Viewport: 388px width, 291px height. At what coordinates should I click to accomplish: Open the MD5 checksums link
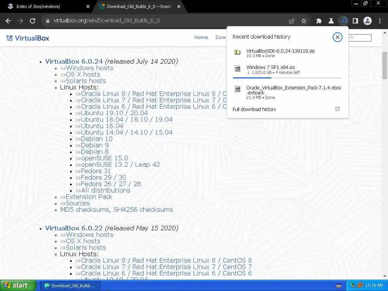(x=84, y=210)
